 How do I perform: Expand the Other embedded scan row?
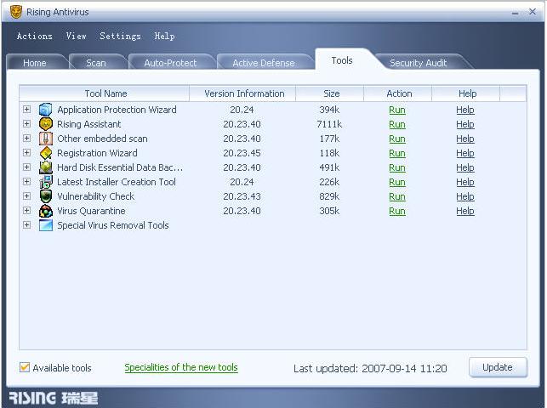point(26,139)
